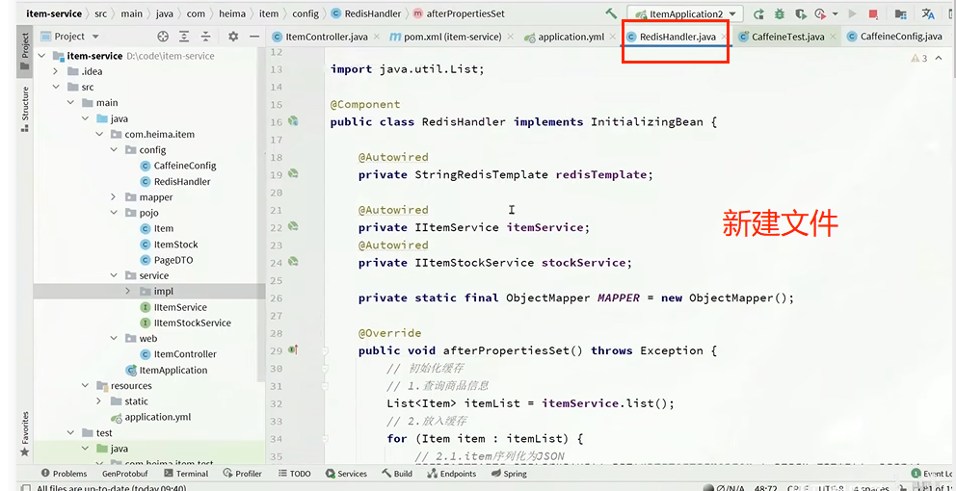Viewport: 956px width, 491px height.
Task: Collapse the item-service root node
Action: (x=42, y=56)
